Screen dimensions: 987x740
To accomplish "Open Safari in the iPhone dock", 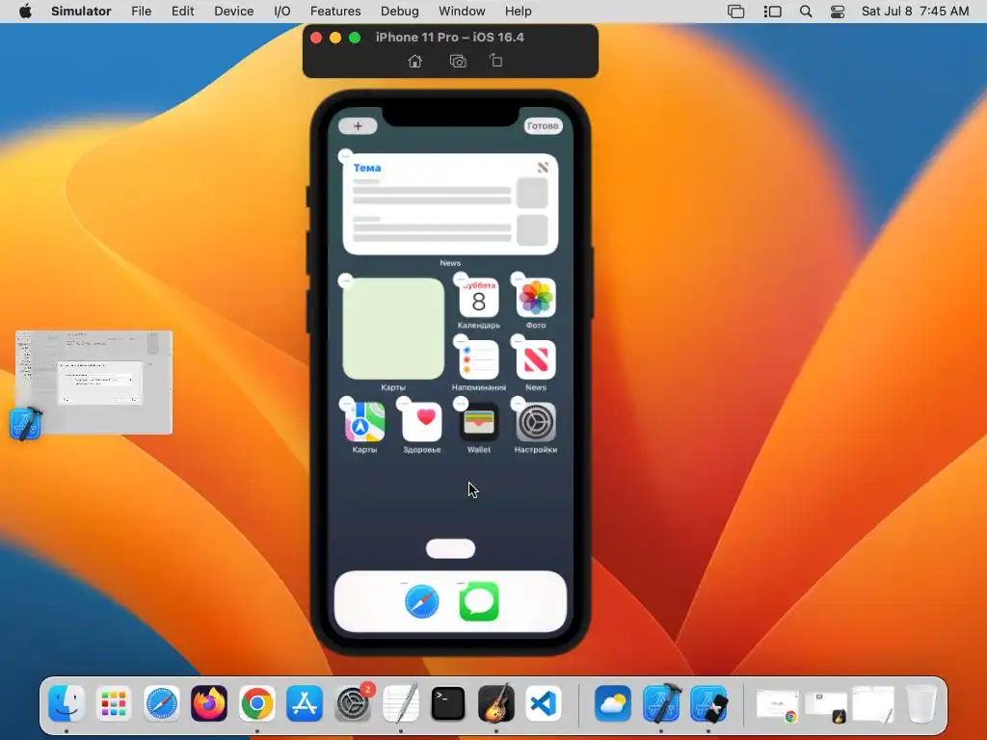I will coord(422,601).
